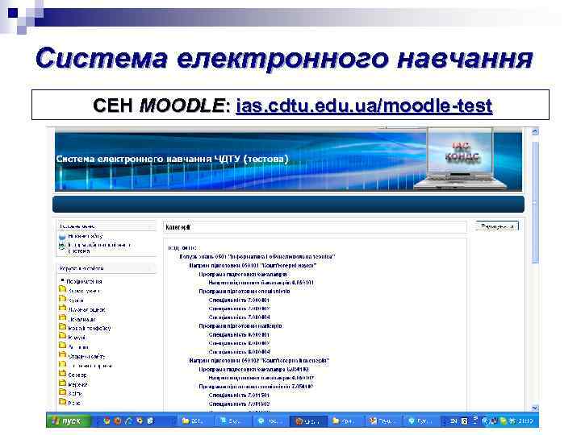
Task: Open 'Напрям підготовки 050102 Комп'ютерна інженерія' category
Action: [259, 360]
